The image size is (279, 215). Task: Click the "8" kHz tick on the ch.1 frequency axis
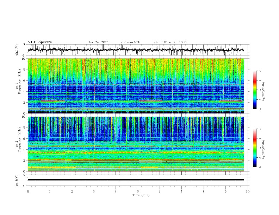[x=25, y=70]
